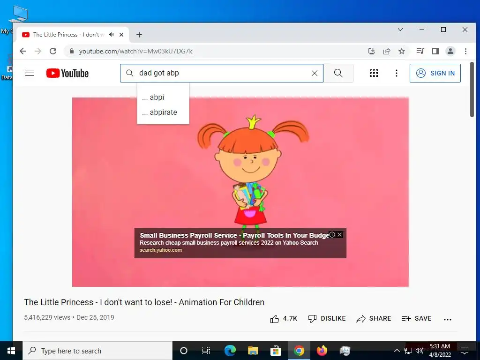The height and width of the screenshot is (360, 480).
Task: Open Windows notification center
Action: coord(465,351)
